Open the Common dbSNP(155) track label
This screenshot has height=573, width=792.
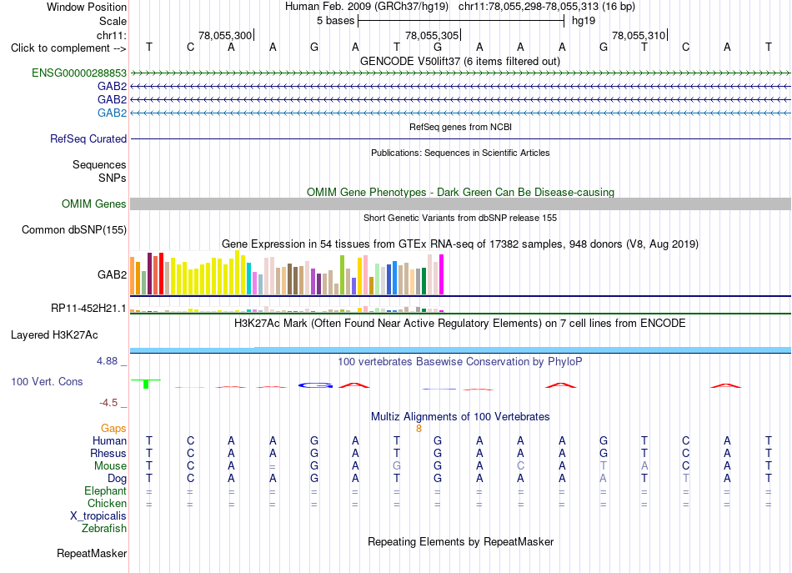click(x=73, y=230)
